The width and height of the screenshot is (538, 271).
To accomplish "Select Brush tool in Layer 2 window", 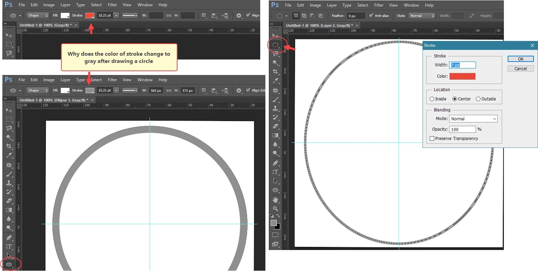I will [275, 99].
